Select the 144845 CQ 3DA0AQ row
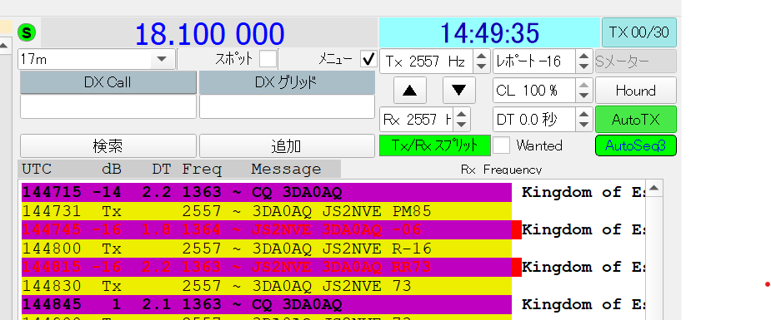This screenshot has width=771, height=320. (267, 304)
